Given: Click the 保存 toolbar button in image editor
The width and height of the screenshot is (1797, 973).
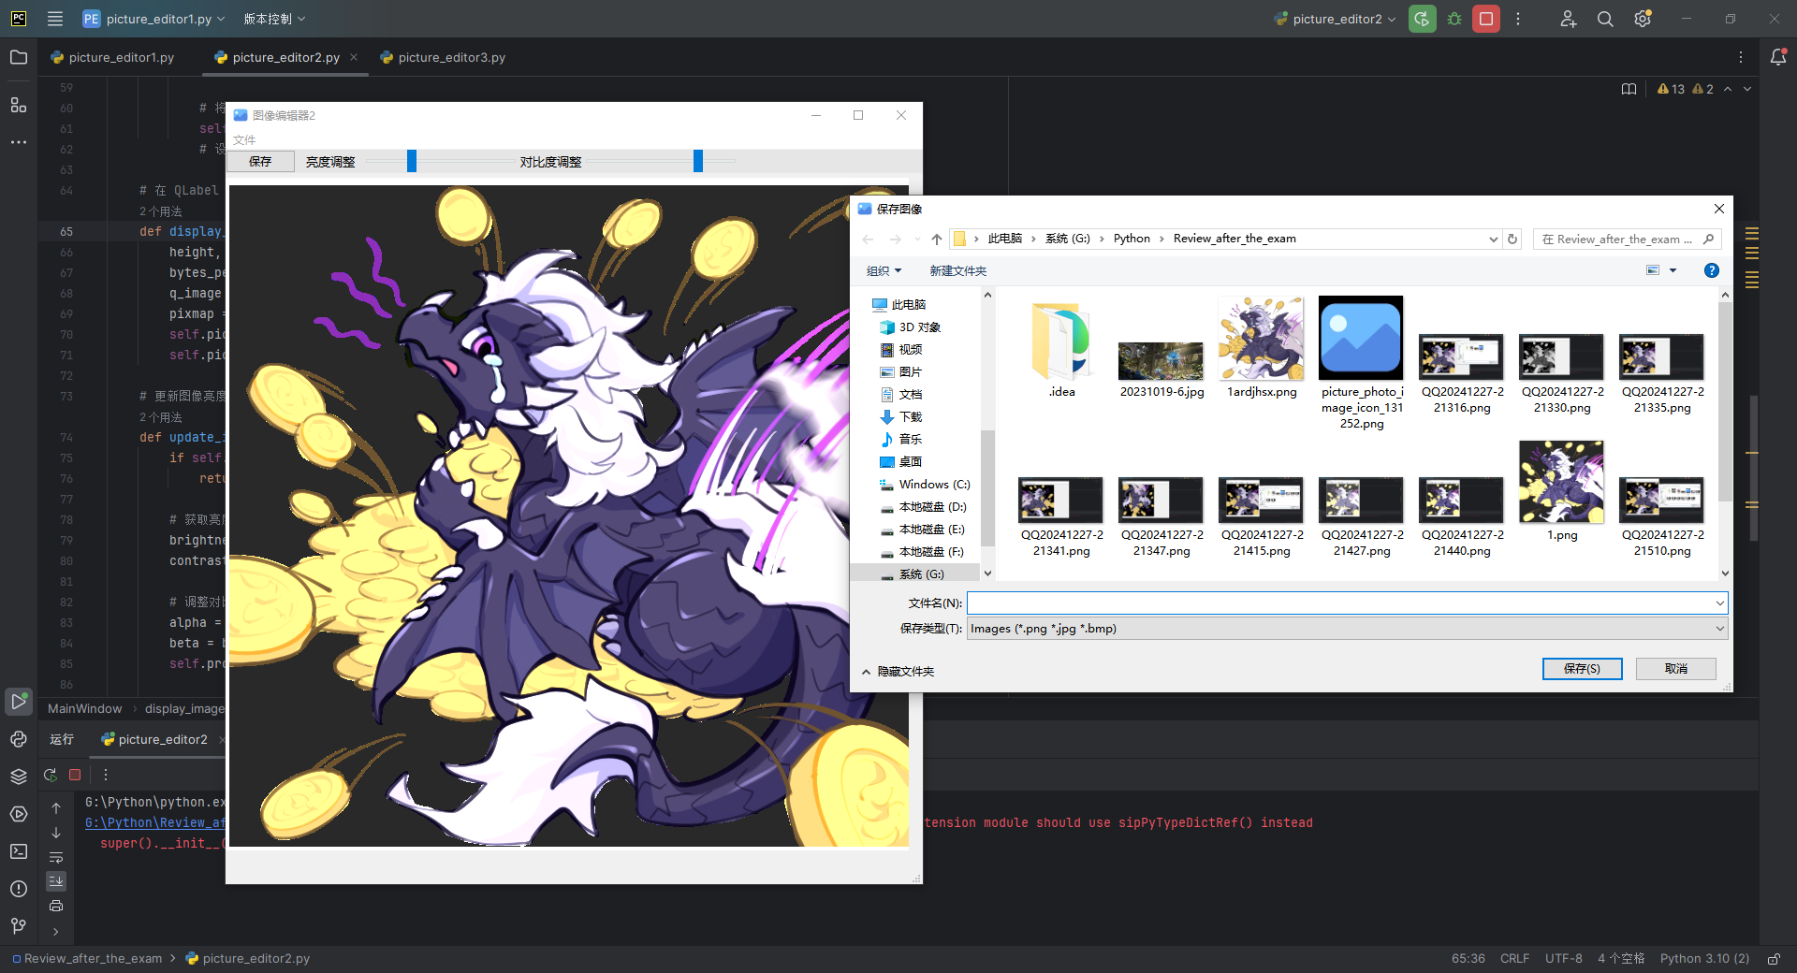Looking at the screenshot, I should point(260,161).
